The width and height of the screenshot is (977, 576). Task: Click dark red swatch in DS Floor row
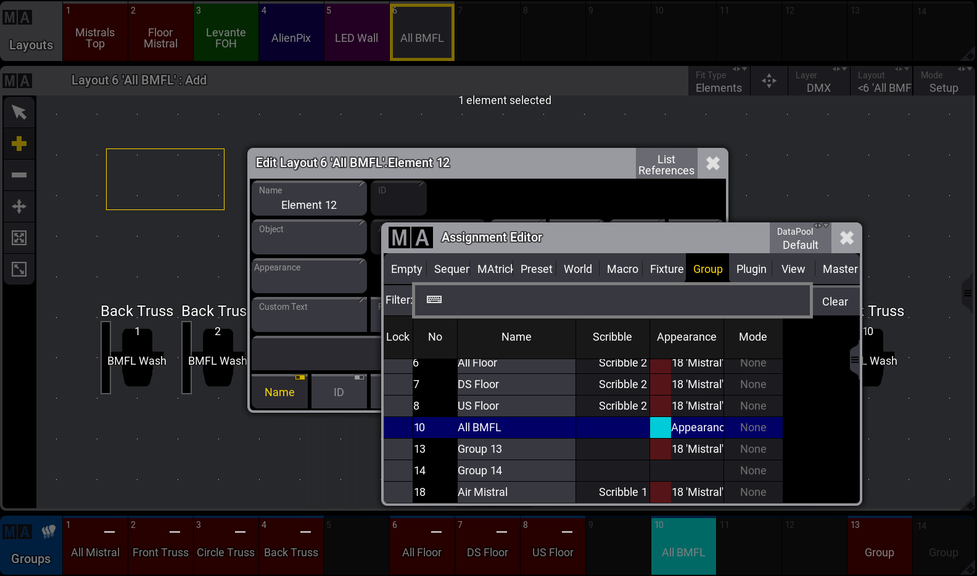(x=661, y=384)
